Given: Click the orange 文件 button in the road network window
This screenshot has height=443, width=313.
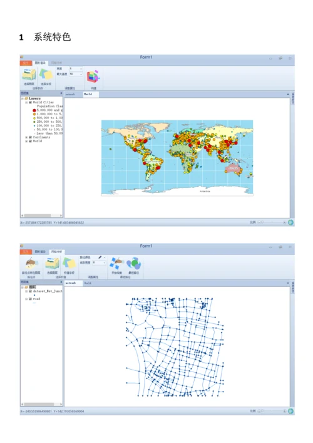Looking at the screenshot, I should pos(26,251).
